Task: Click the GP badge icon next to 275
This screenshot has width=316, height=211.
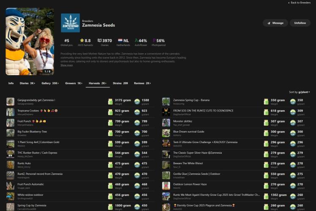Action: (x=293, y=175)
